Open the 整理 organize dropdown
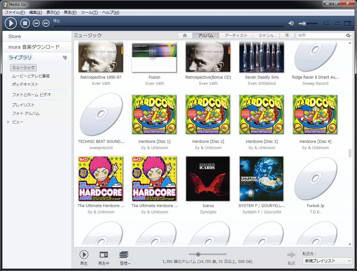Image resolution: width=357 pixels, height=271 pixels. click(x=125, y=258)
